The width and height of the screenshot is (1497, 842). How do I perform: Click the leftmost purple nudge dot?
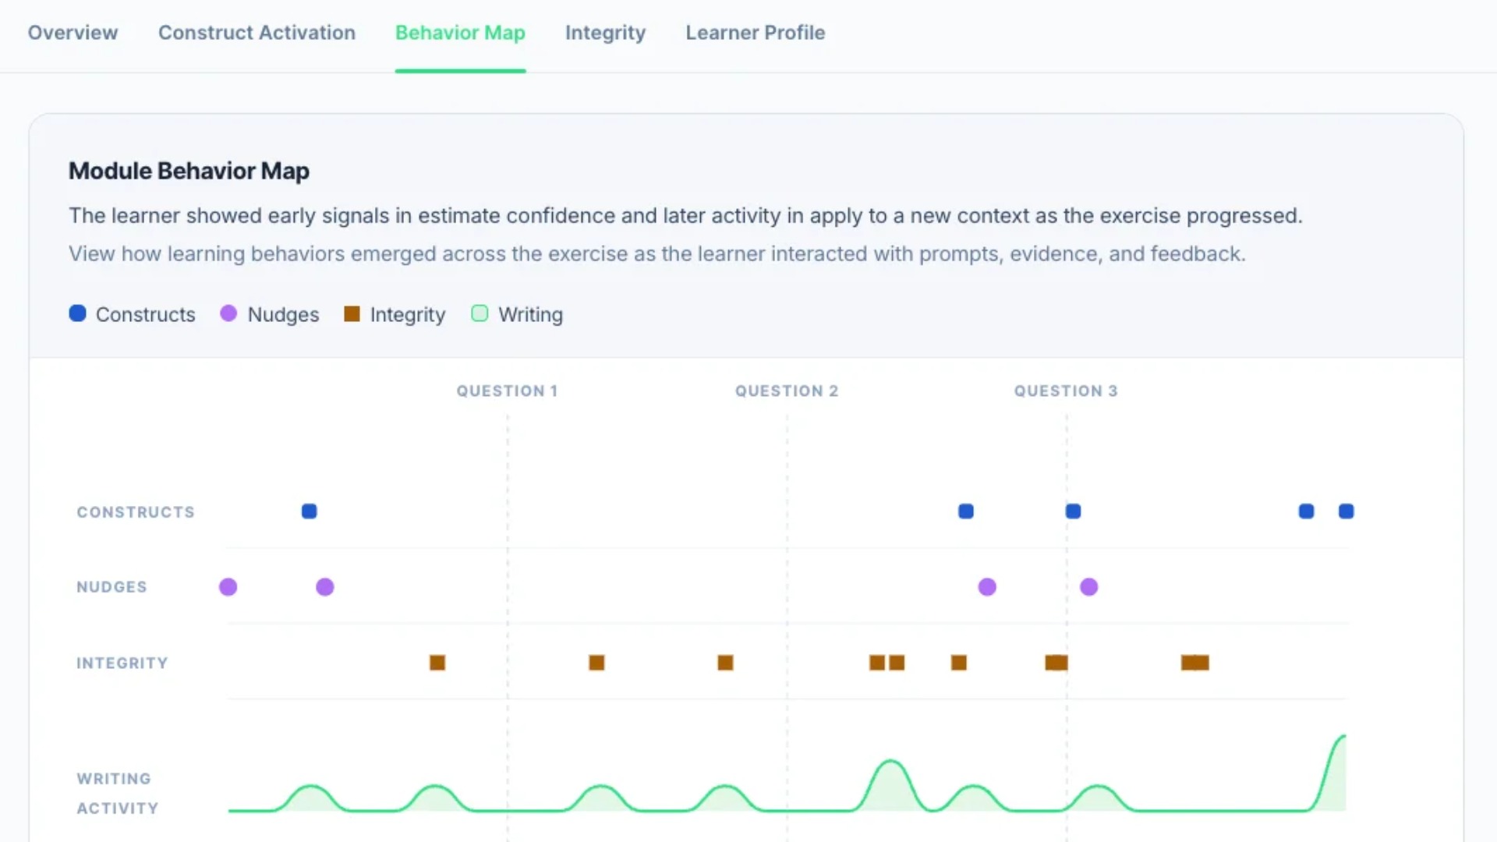click(228, 587)
